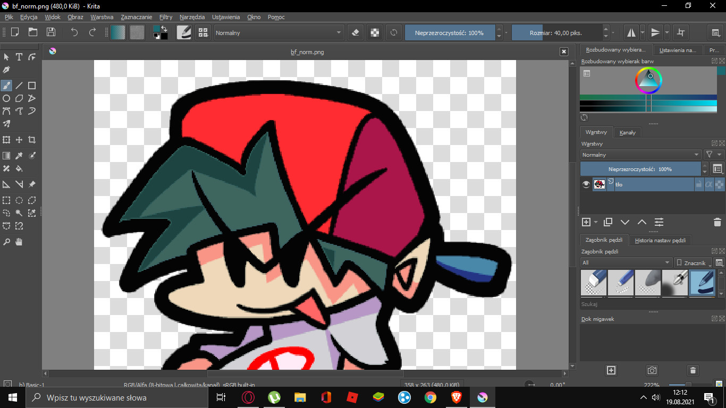Select the Polygon tool
This screenshot has height=408, width=726.
(19, 98)
